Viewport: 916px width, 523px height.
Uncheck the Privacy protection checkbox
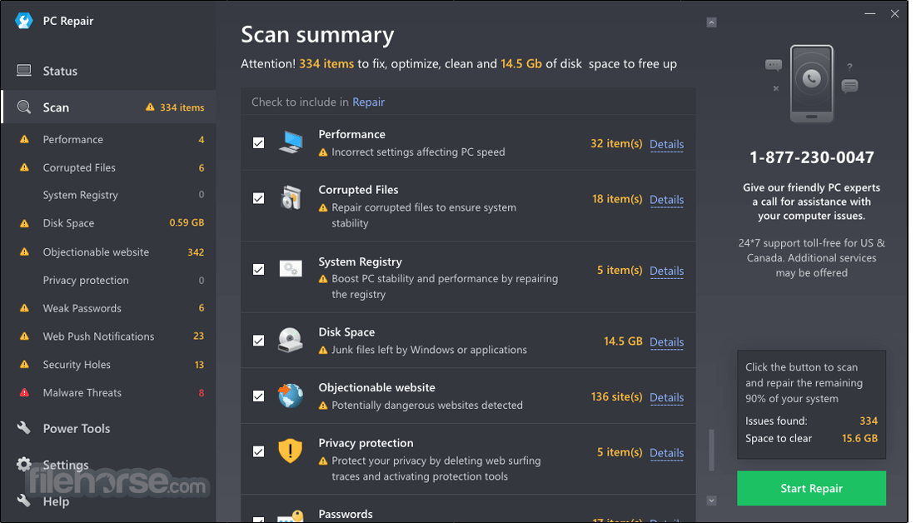click(258, 451)
